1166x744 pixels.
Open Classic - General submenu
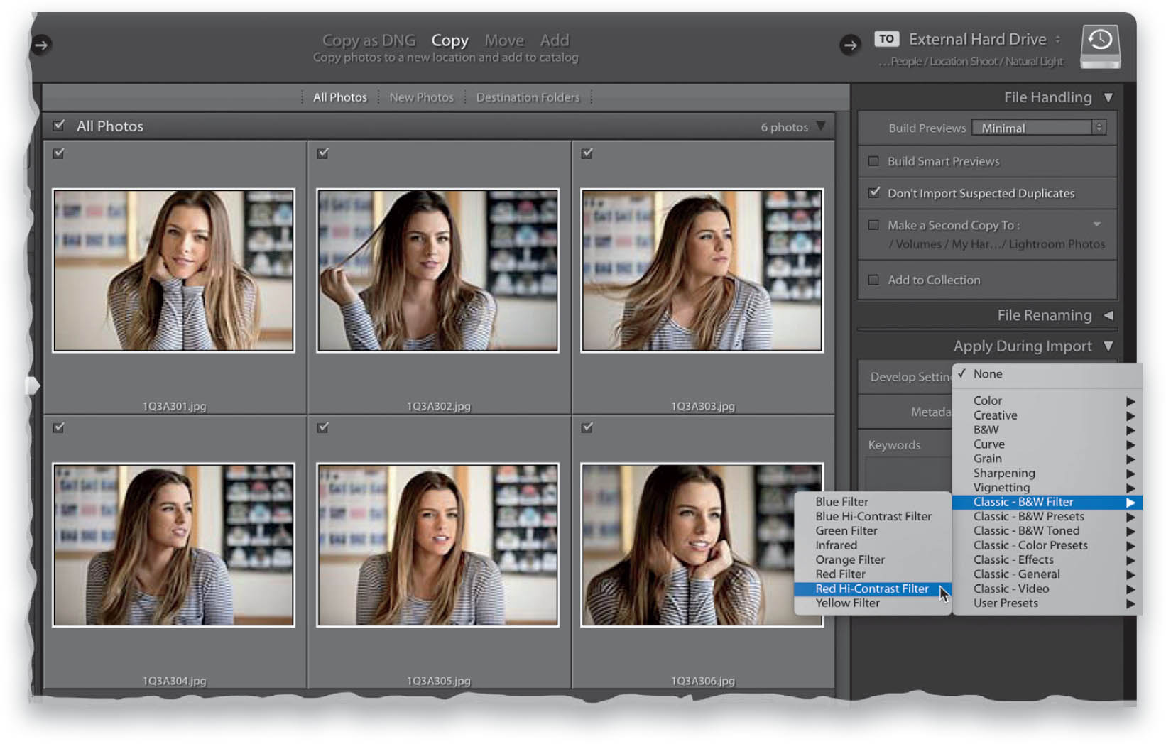tap(1047, 574)
